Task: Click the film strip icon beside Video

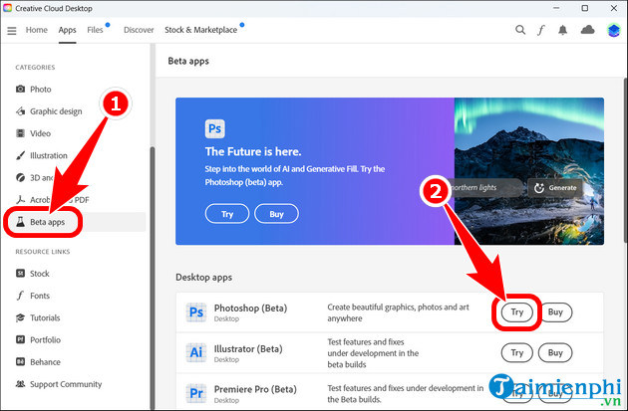Action: (20, 133)
